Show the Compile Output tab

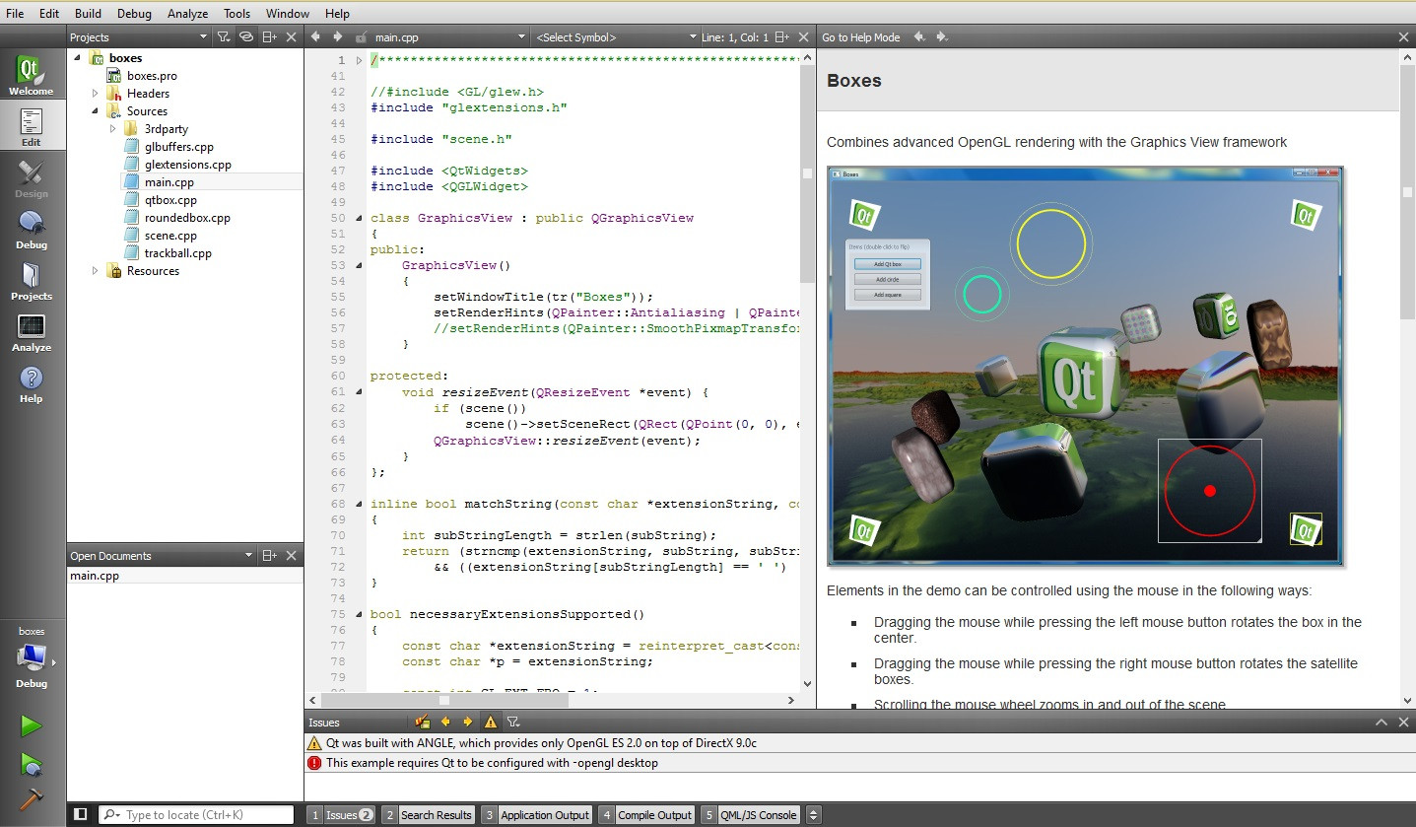click(x=646, y=815)
